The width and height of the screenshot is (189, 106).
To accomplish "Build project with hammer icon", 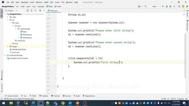I will click(145, 6).
